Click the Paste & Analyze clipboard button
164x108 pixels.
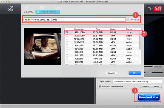pos(48,12)
